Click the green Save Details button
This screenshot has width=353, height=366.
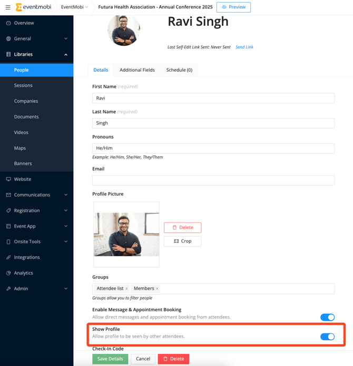click(110, 359)
